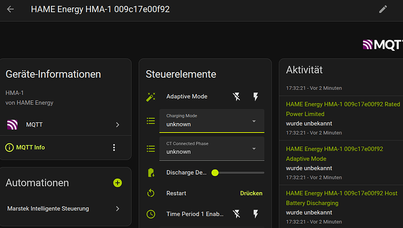Go back using the arrow icon
Screen dimensions: 403x228
coord(11,9)
